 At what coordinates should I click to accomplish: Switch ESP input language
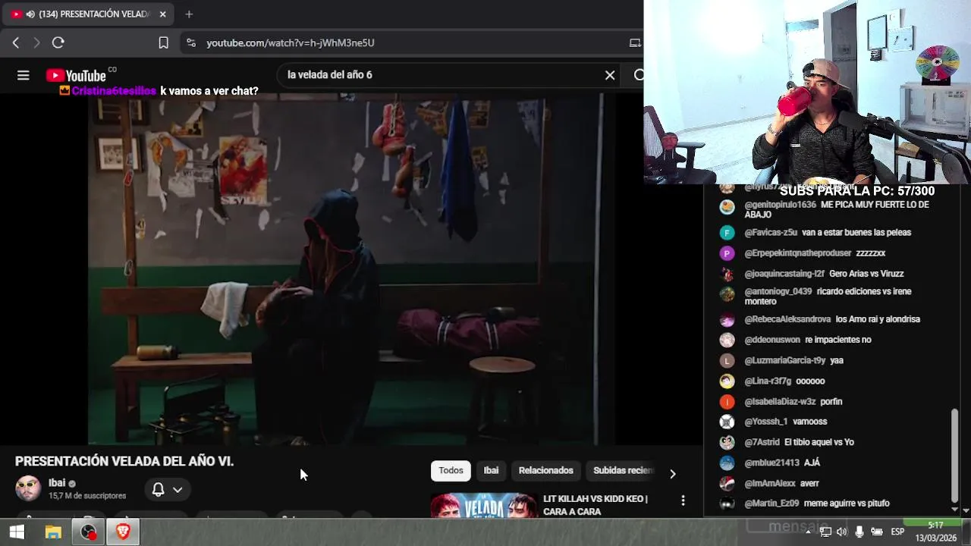click(897, 532)
